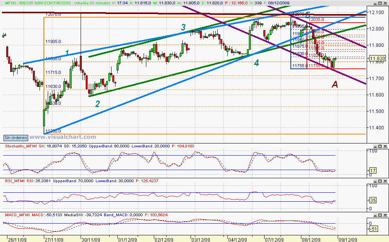Click the MACD value badge -51
The height and width of the screenshot is (242, 389).
pyautogui.click(x=374, y=229)
